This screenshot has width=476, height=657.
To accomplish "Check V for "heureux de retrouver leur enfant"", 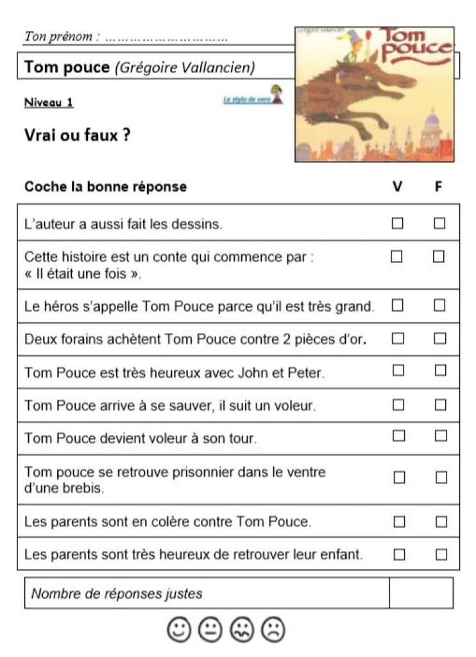I will pyautogui.click(x=399, y=554).
